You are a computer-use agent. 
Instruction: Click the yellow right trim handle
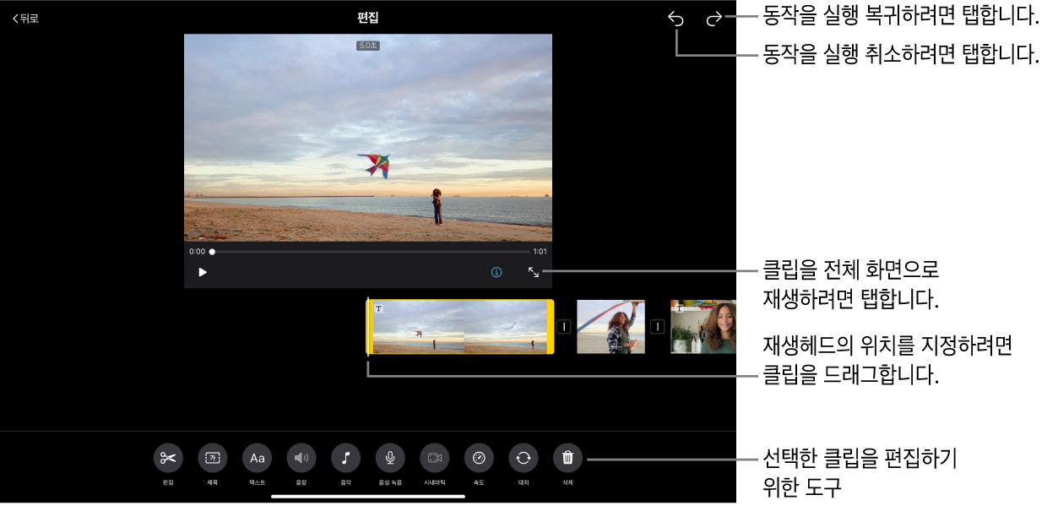click(551, 326)
